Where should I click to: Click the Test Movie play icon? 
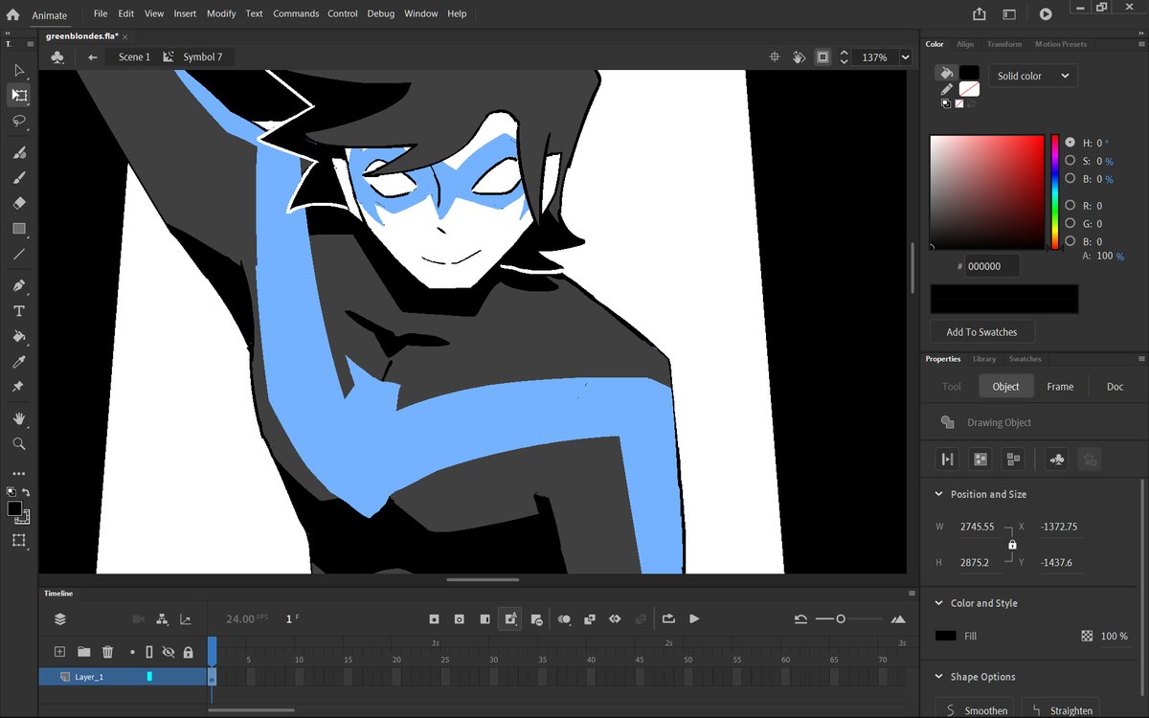tap(1046, 14)
